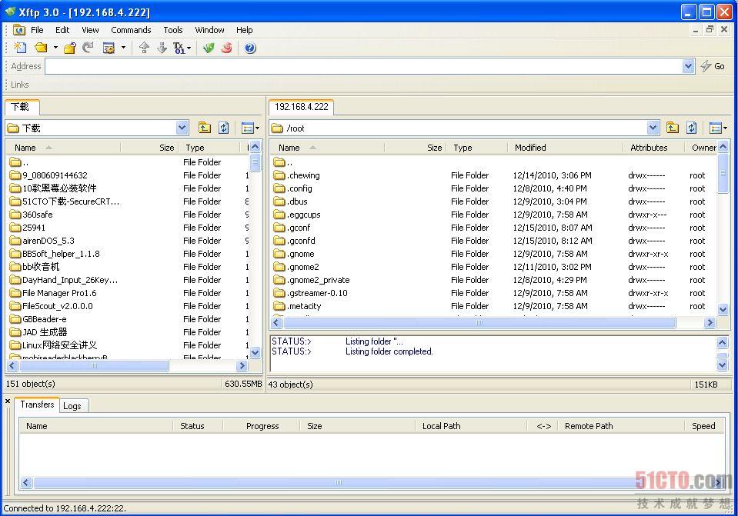
Task: Sort remote files by Attributes column
Action: click(654, 148)
